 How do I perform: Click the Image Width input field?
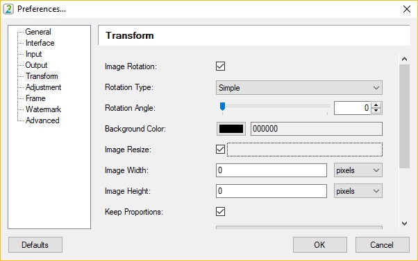point(271,170)
